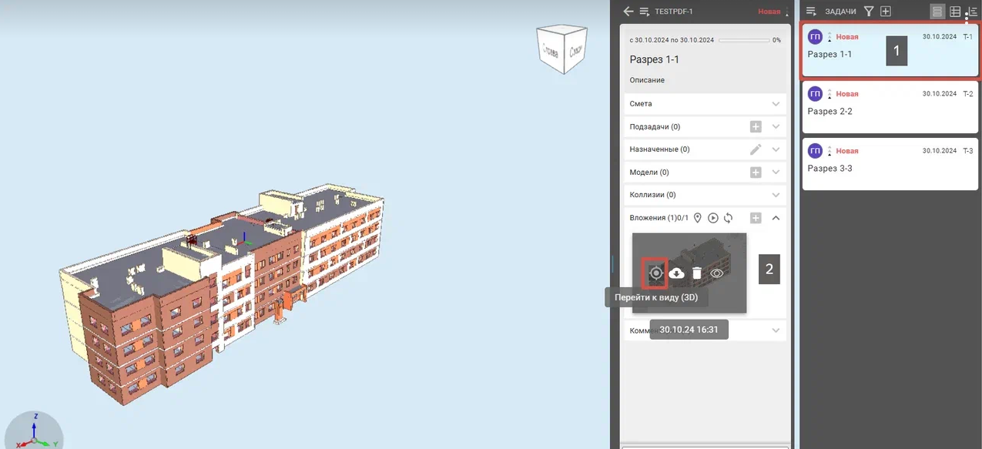The image size is (982, 449).
Task: Edit assignees with Назначенные pencil icon
Action: pos(756,149)
